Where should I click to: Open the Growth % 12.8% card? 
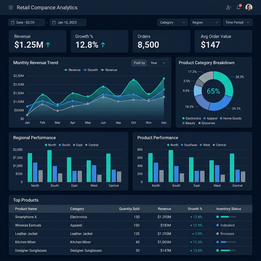pos(99,41)
